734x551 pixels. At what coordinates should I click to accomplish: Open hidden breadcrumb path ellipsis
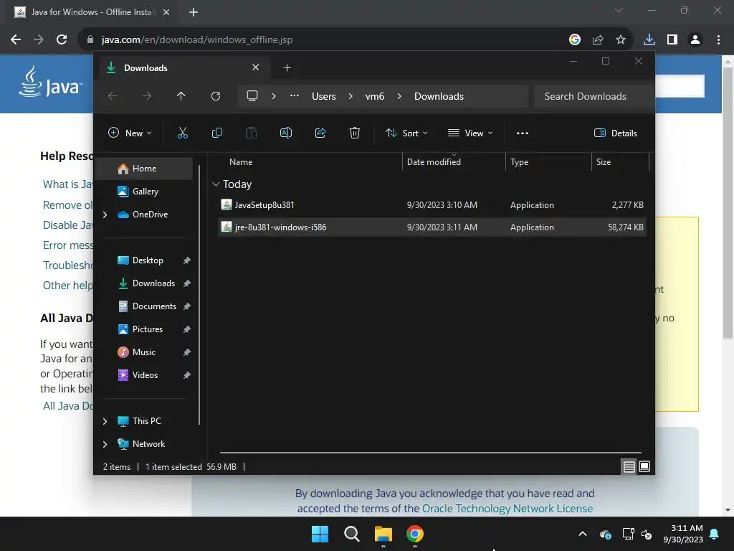click(x=295, y=95)
